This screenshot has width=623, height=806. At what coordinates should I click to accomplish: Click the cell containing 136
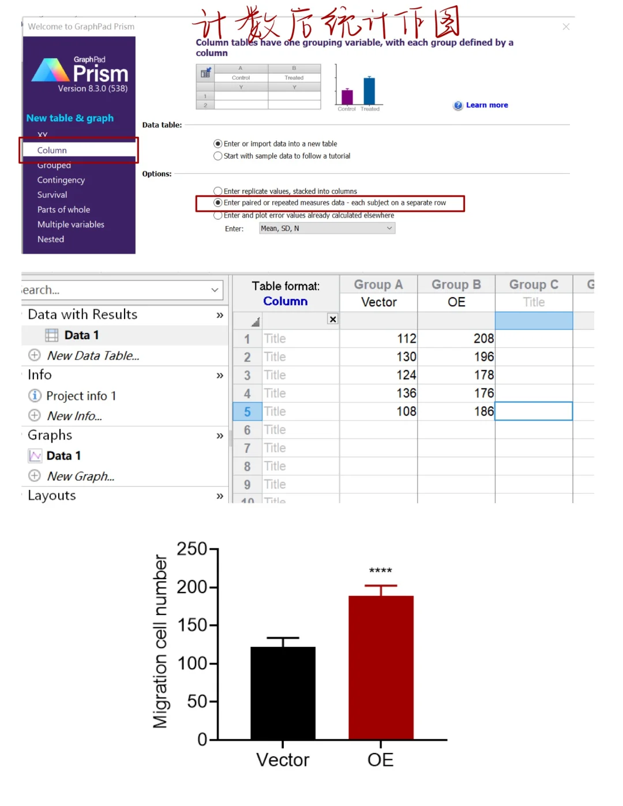(378, 393)
